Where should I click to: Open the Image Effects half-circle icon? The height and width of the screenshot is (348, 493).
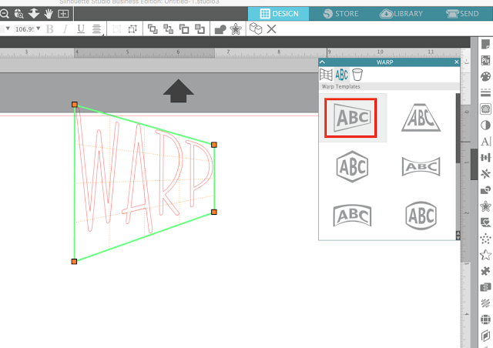tap(485, 125)
